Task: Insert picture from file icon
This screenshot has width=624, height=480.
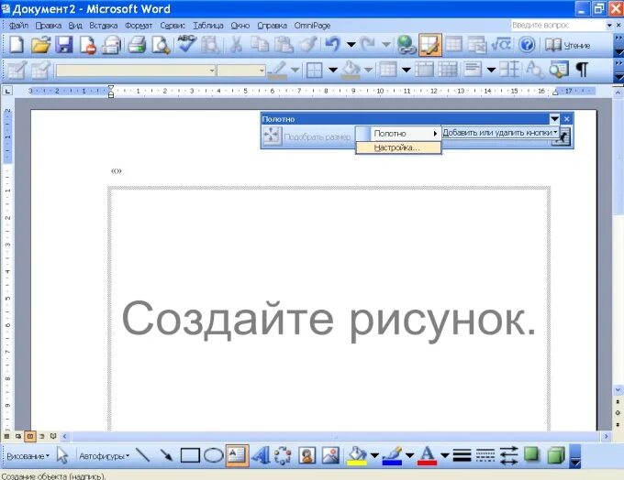Action: coord(330,455)
